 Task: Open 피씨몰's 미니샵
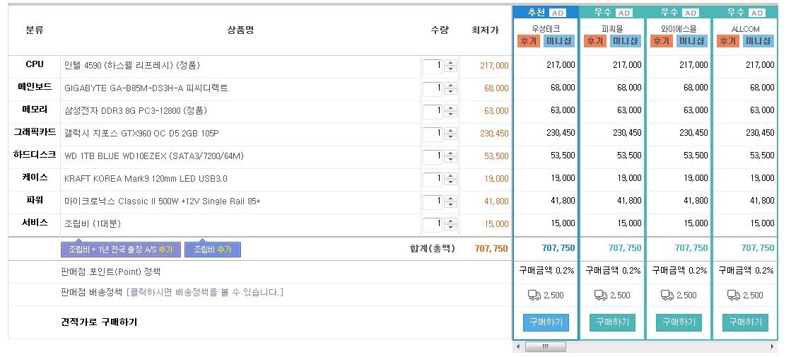click(626, 41)
